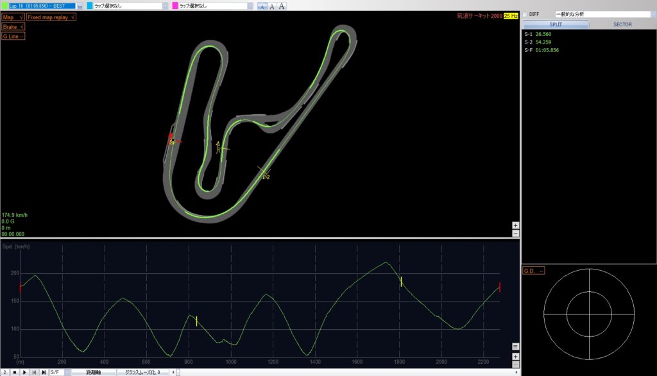
Task: Open the Lap 16 BEST lap dropdown
Action: [x=80, y=6]
